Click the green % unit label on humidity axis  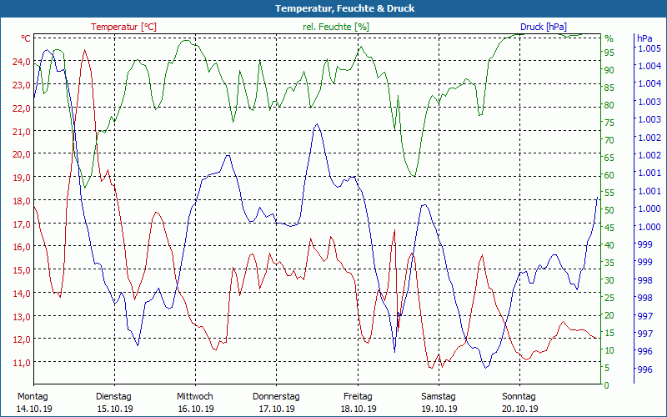click(609, 38)
